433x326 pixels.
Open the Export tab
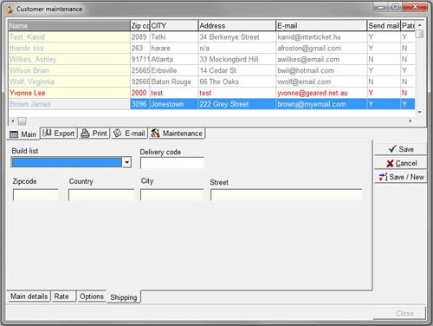59,134
